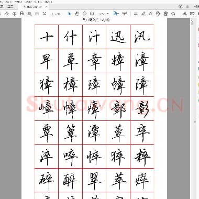Open the help question mark icon

pos(181,6)
